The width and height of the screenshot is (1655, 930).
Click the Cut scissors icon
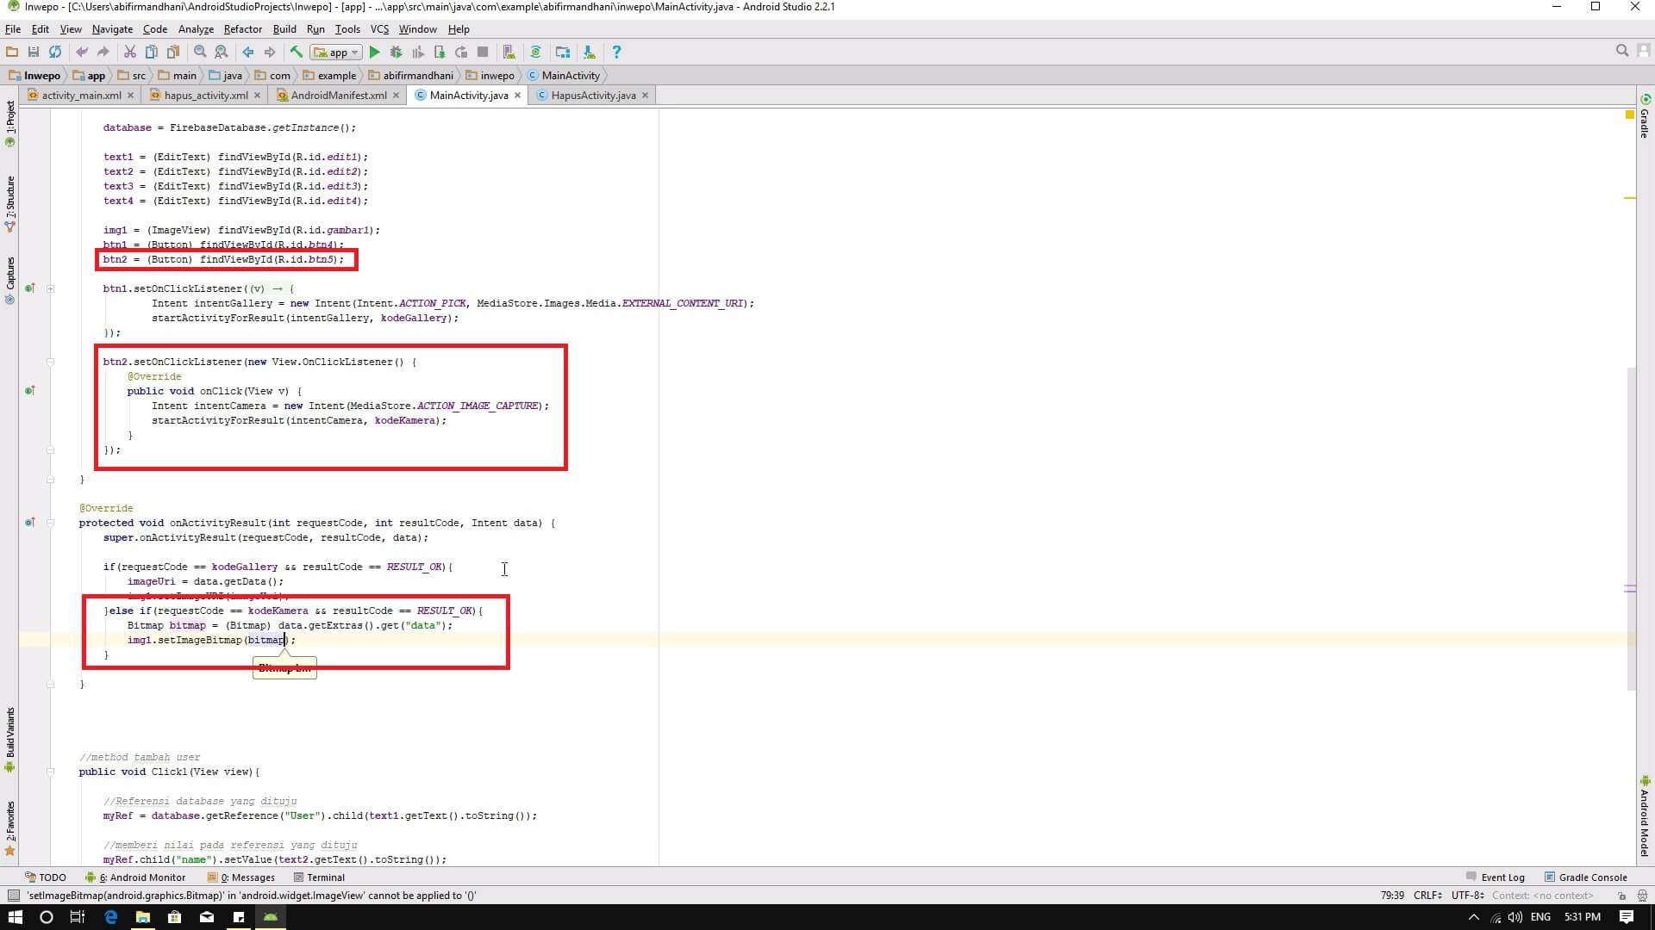[x=129, y=53]
